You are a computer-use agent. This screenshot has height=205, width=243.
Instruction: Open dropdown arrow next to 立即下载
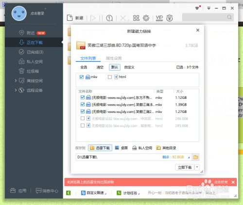(197, 167)
